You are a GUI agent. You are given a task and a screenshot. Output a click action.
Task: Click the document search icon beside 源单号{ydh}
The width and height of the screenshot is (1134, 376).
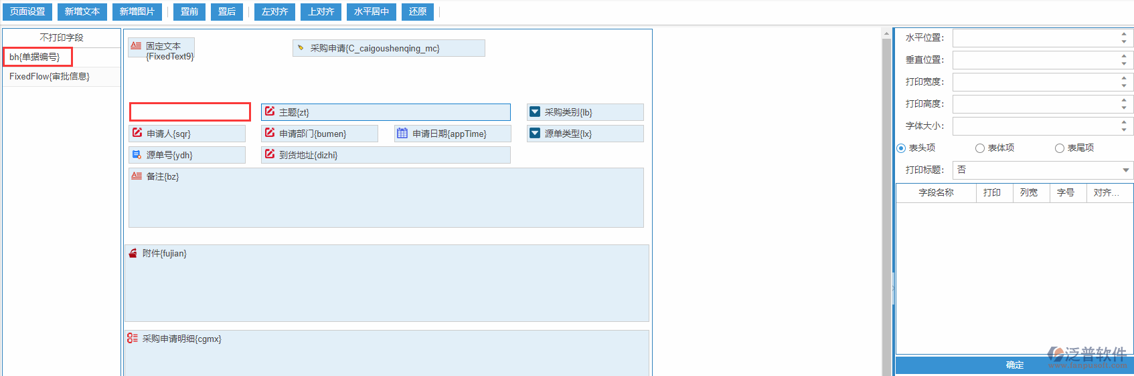pos(137,154)
